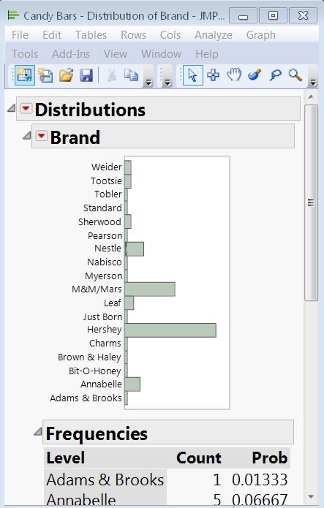The width and height of the screenshot is (324, 508).
Task: Select the Grabber hand tool
Action: [x=234, y=75]
